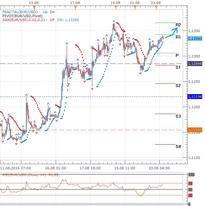Click the 1,12846 dashed line price tag
This screenshot has height=206, width=205.
point(195,64)
